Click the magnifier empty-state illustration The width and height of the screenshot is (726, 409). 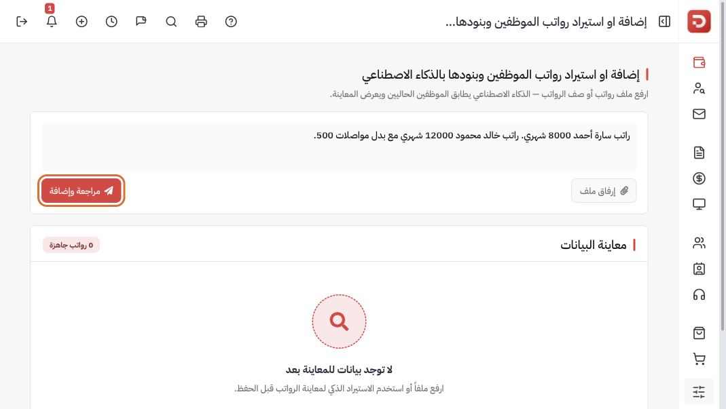click(339, 322)
